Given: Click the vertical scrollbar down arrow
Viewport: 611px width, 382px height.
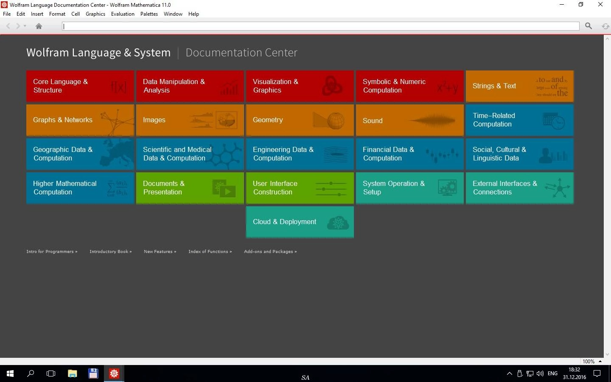Looking at the screenshot, I should click(607, 354).
